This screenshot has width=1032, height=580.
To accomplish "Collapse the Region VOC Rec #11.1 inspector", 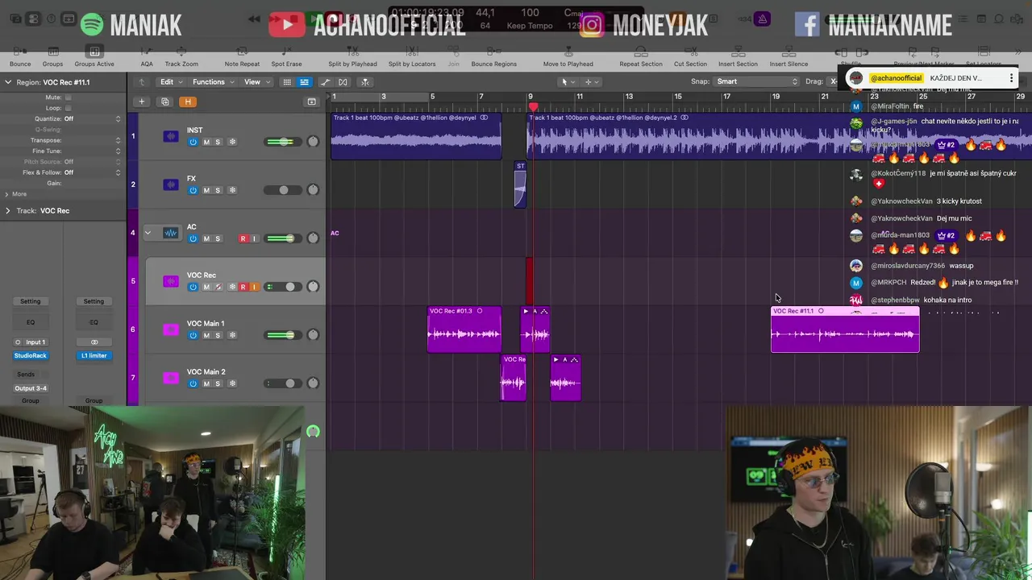I will click(8, 81).
